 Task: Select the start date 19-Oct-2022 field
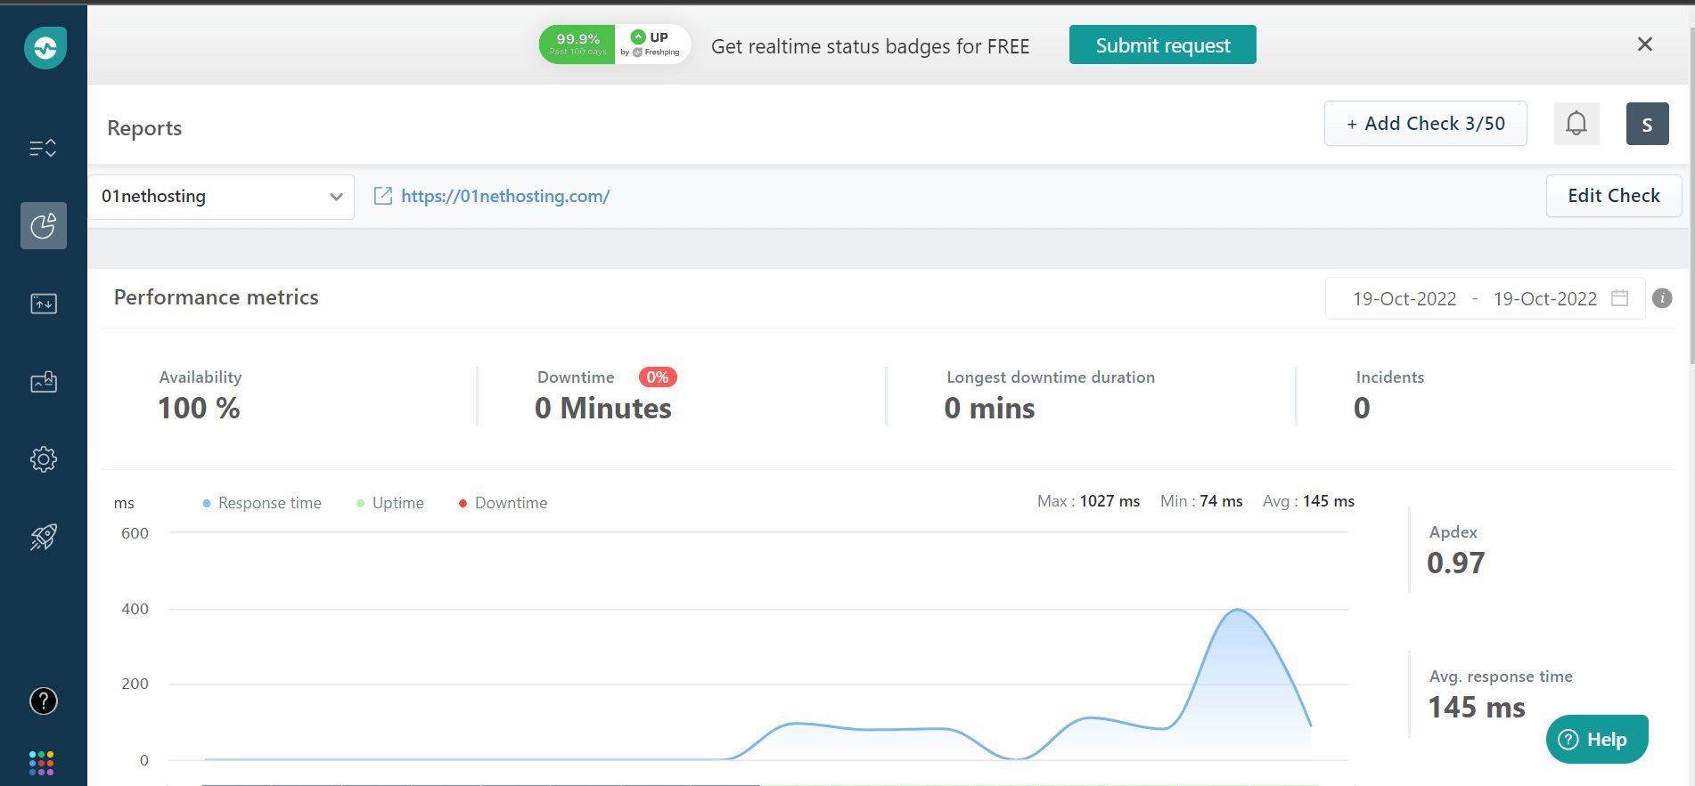(1404, 299)
